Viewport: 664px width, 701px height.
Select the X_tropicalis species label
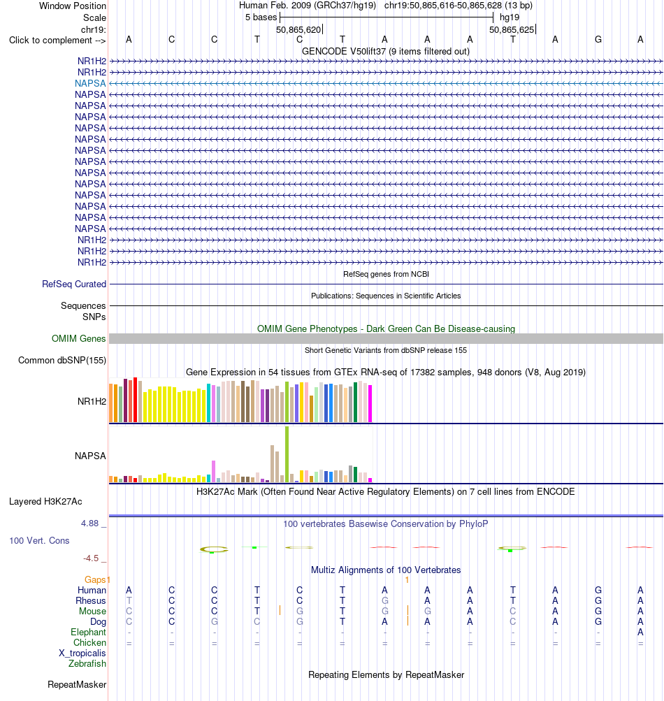click(x=82, y=653)
